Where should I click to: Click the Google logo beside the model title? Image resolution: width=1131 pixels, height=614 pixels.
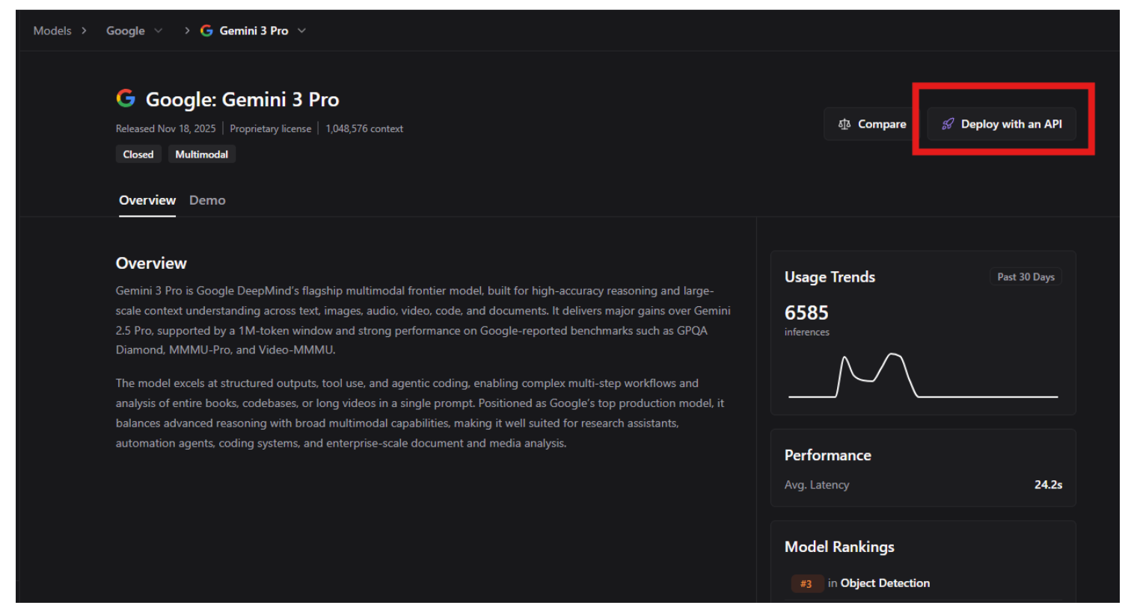point(126,99)
